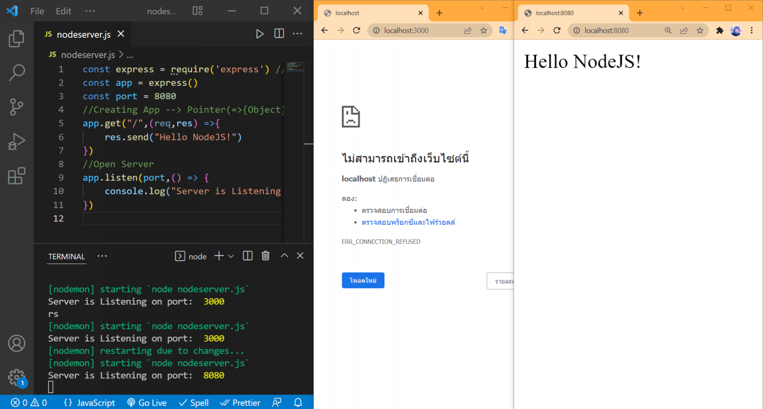763x409 pixels.
Task: Open the Explorer view in activity bar
Action: point(16,39)
